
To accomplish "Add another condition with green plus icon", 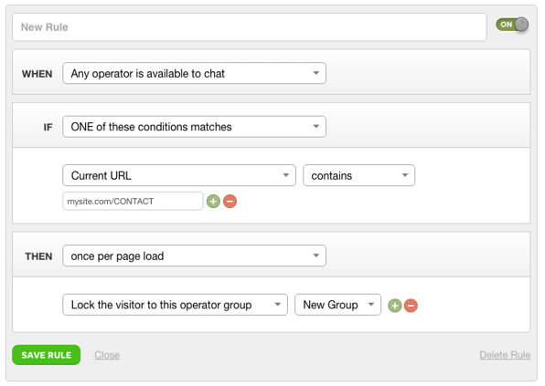I will pos(213,201).
